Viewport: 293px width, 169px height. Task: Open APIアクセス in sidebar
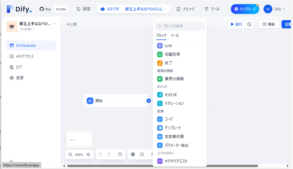tap(31, 56)
